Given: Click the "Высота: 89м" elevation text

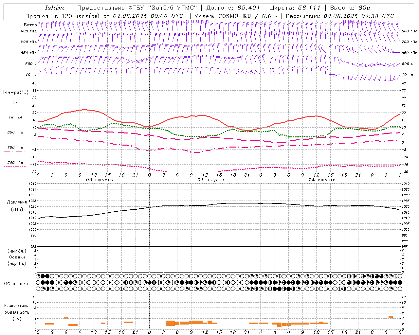Looking at the screenshot, I should click(350, 8).
